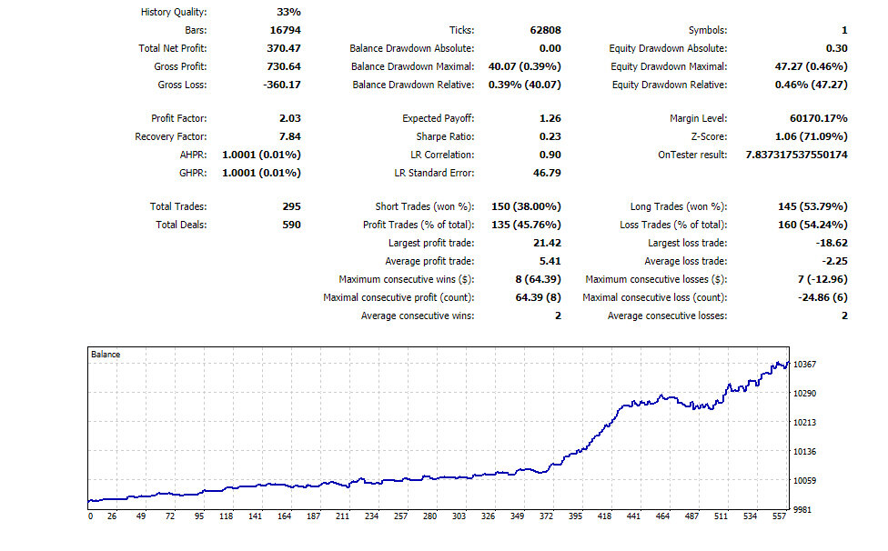Select Equity Drawdown Absolute value 0.30

[x=836, y=48]
